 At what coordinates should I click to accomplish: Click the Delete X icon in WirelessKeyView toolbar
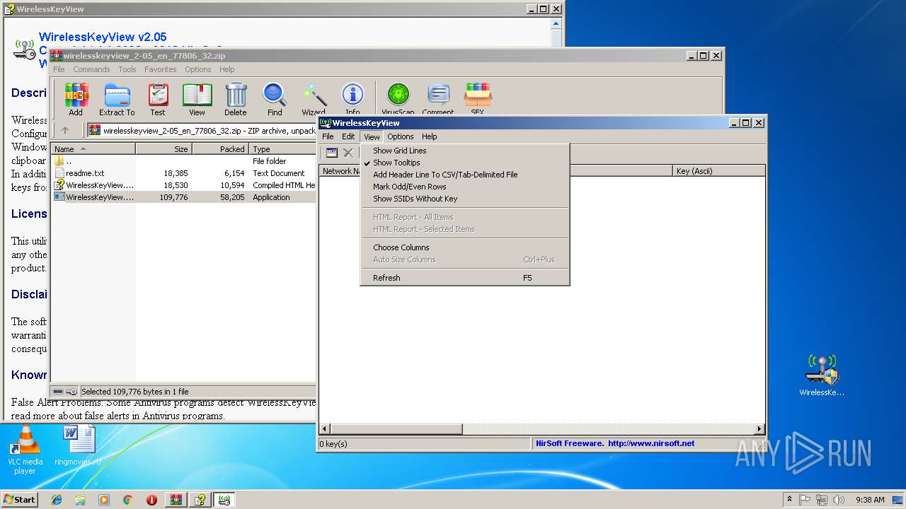(x=348, y=153)
